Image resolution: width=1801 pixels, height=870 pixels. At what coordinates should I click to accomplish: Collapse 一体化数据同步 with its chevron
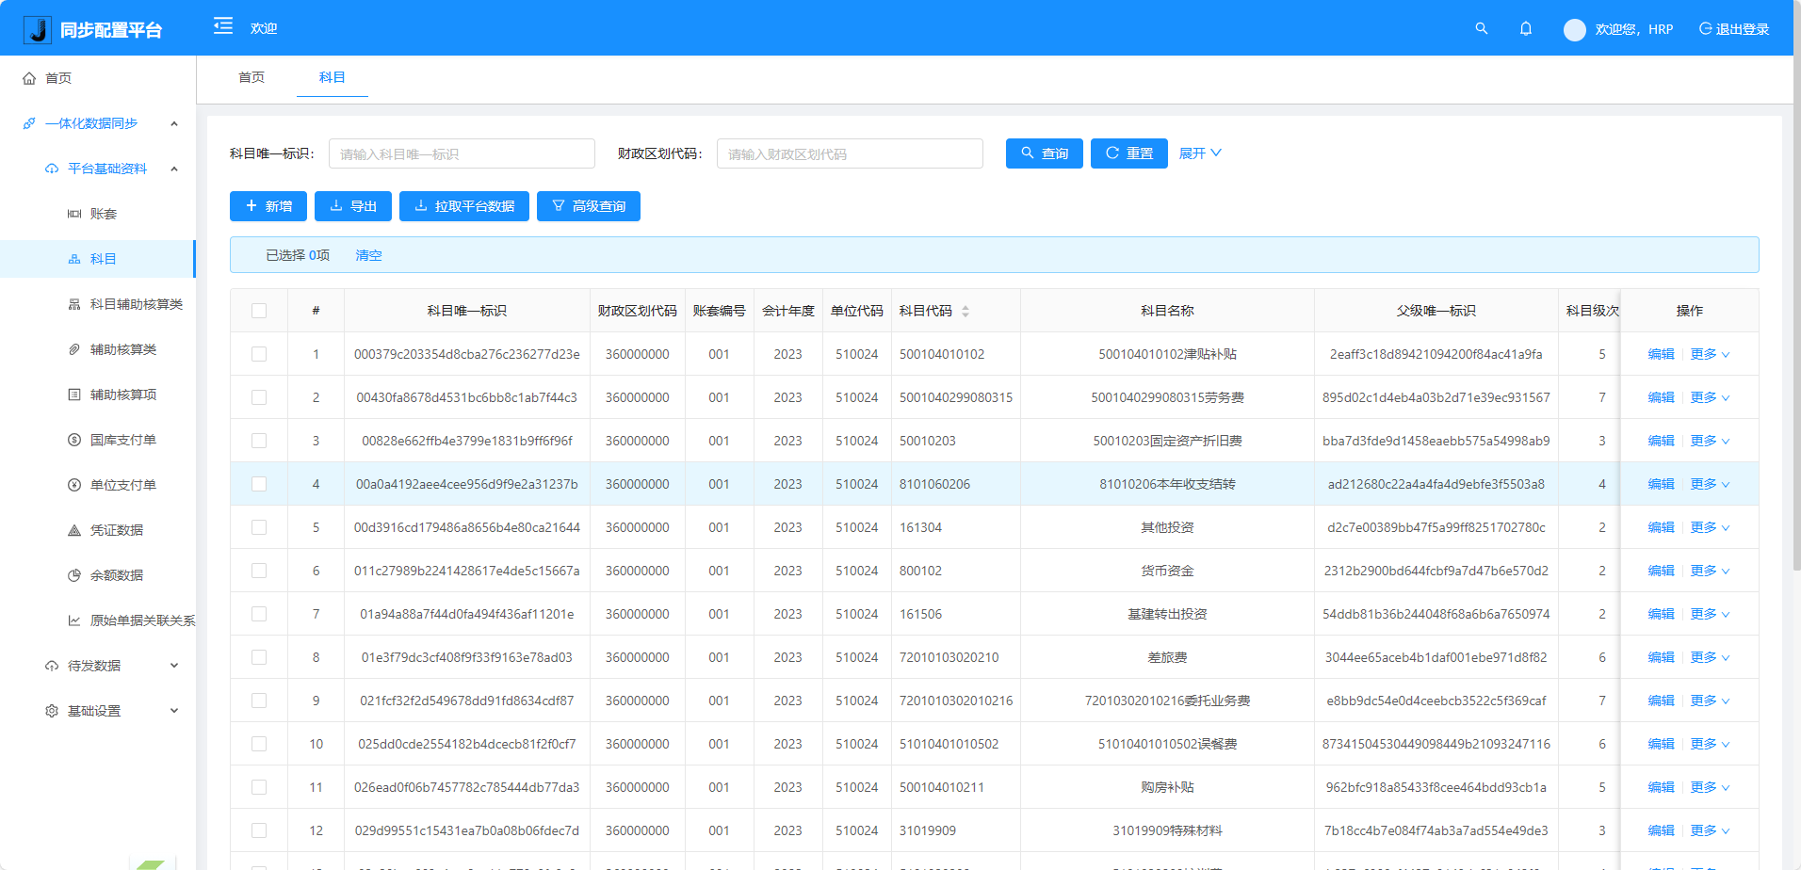click(174, 123)
